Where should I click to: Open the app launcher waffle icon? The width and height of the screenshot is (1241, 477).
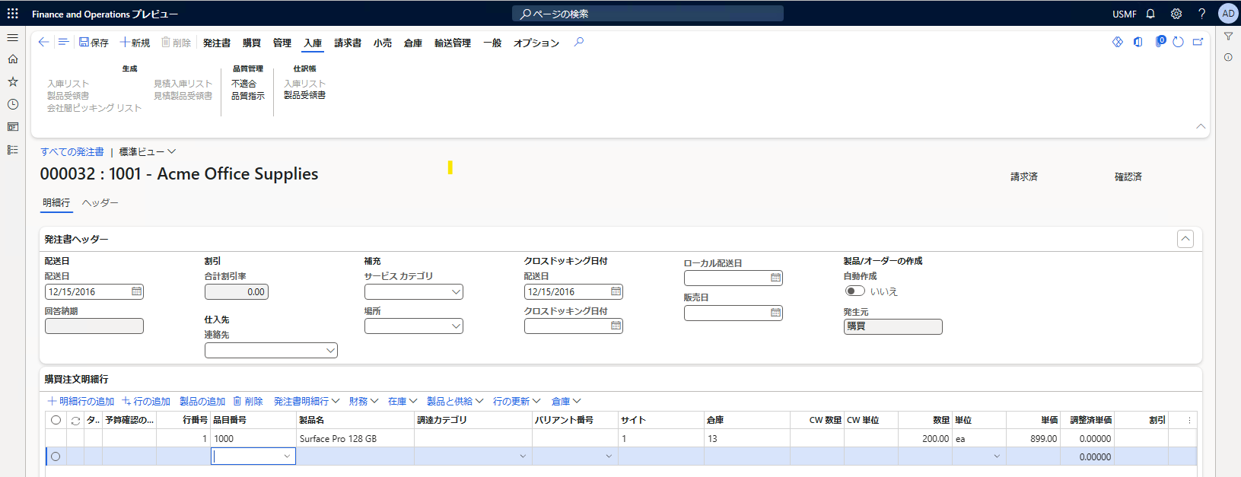(13, 14)
